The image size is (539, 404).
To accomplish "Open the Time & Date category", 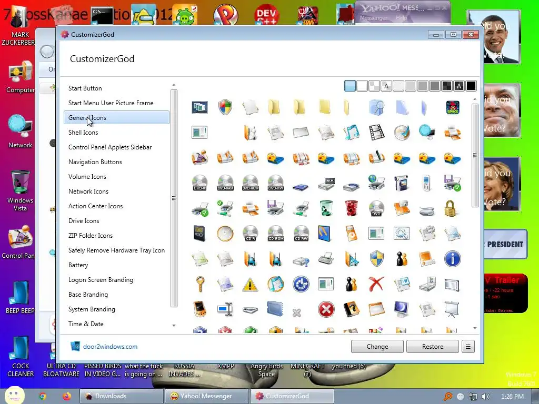I will click(x=86, y=324).
